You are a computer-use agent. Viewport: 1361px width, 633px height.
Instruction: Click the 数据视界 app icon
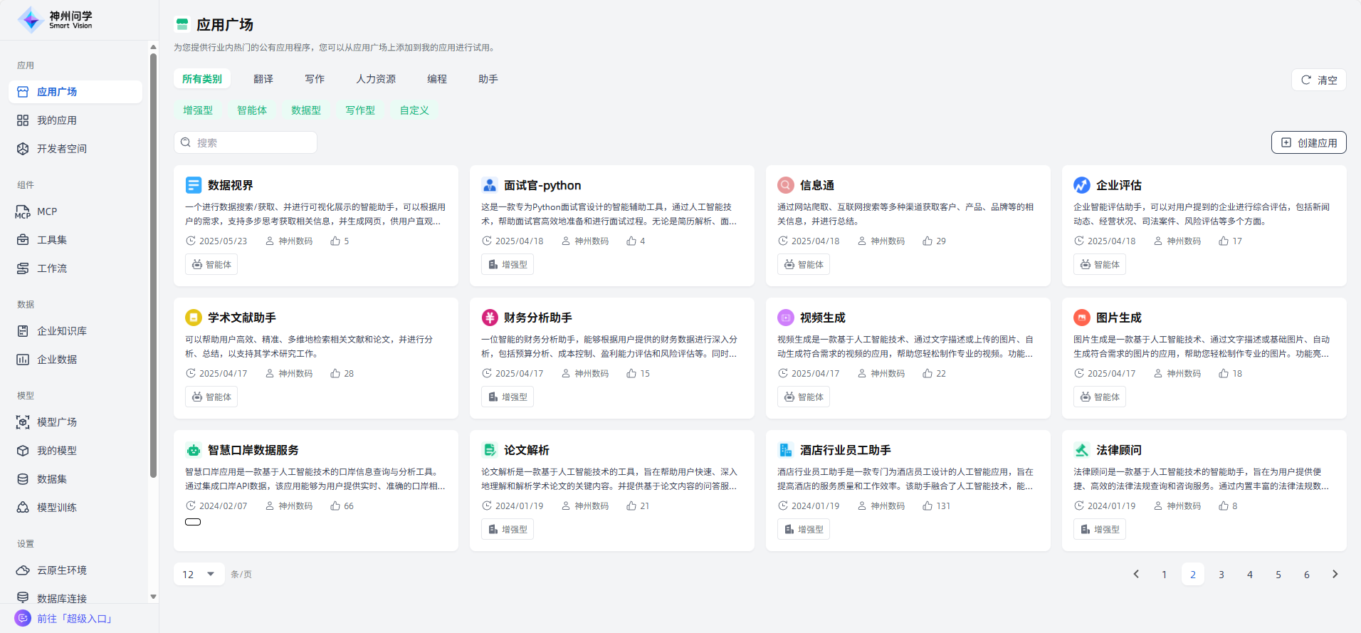click(194, 185)
